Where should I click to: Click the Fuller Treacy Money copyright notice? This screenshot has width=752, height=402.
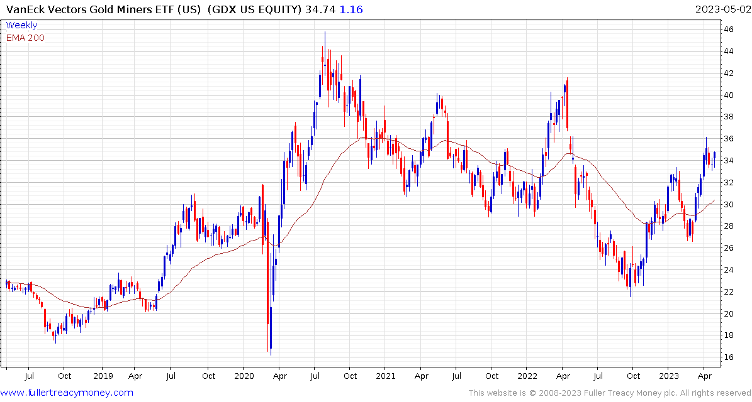point(610,393)
